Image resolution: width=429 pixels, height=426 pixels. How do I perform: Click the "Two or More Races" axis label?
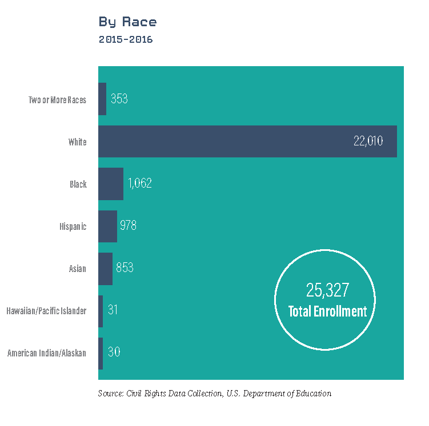(x=57, y=100)
